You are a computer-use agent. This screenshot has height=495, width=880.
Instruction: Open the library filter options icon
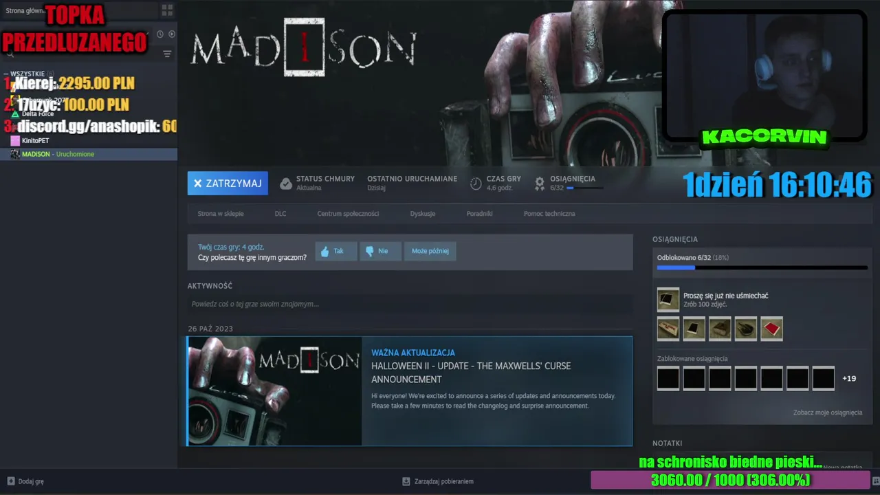(167, 54)
